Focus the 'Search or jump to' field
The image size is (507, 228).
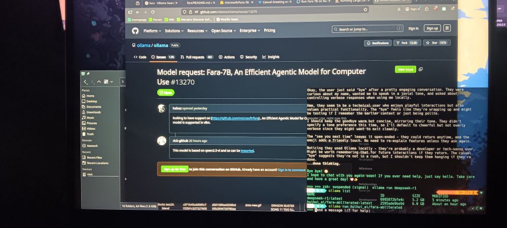point(368,29)
